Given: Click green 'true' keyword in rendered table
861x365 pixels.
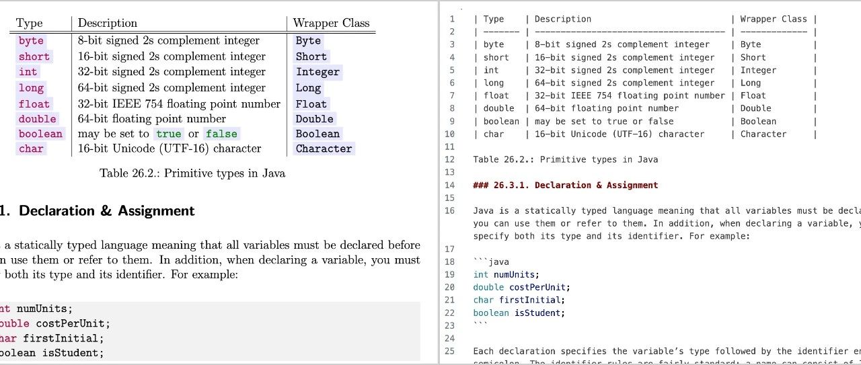Looking at the screenshot, I should tap(169, 134).
